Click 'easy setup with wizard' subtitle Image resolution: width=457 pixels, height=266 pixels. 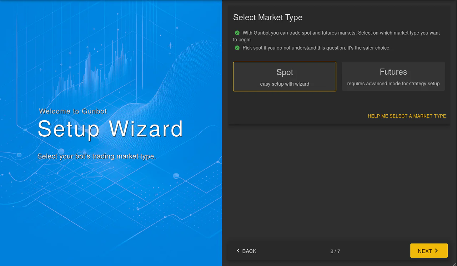point(285,84)
